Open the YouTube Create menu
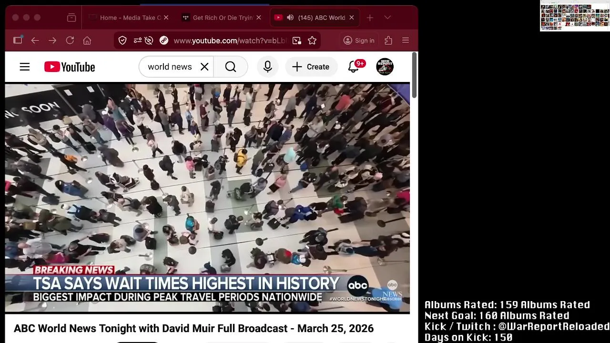610x343 pixels. click(x=311, y=67)
